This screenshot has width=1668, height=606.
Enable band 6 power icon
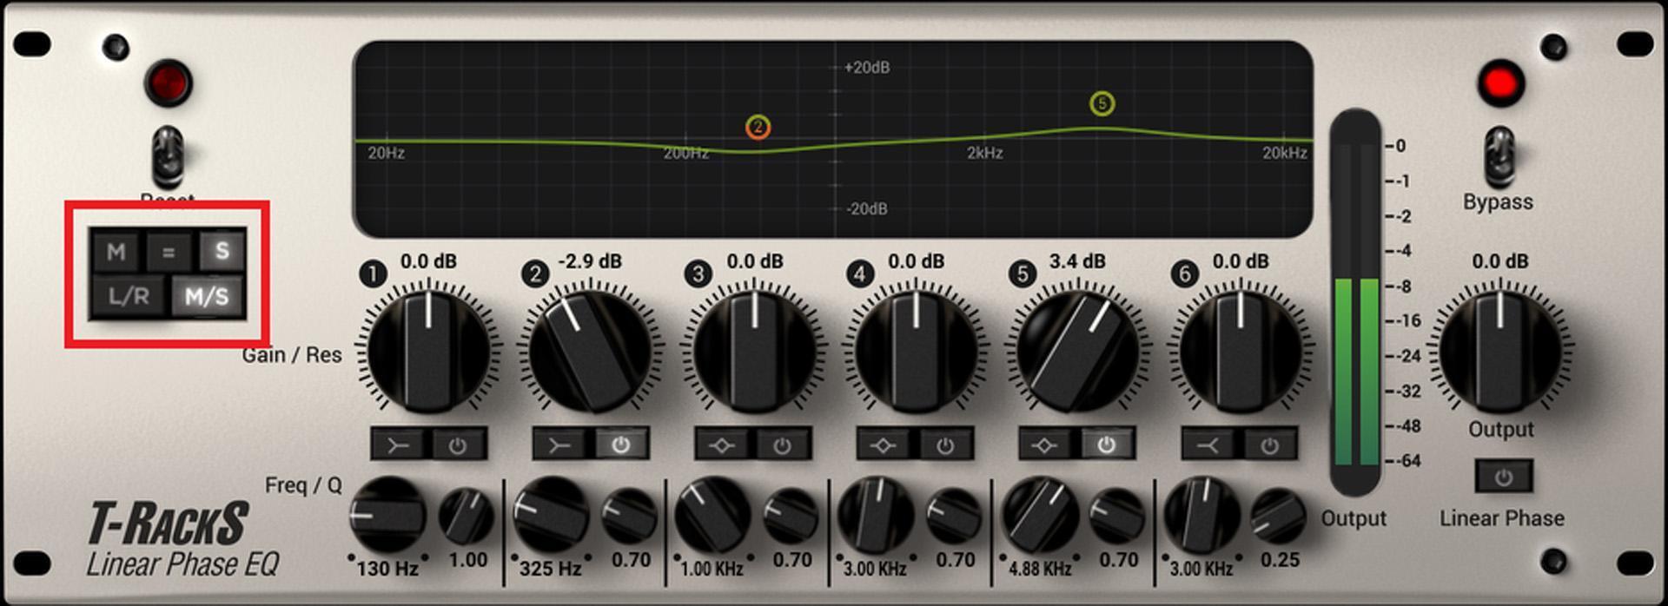(1269, 445)
